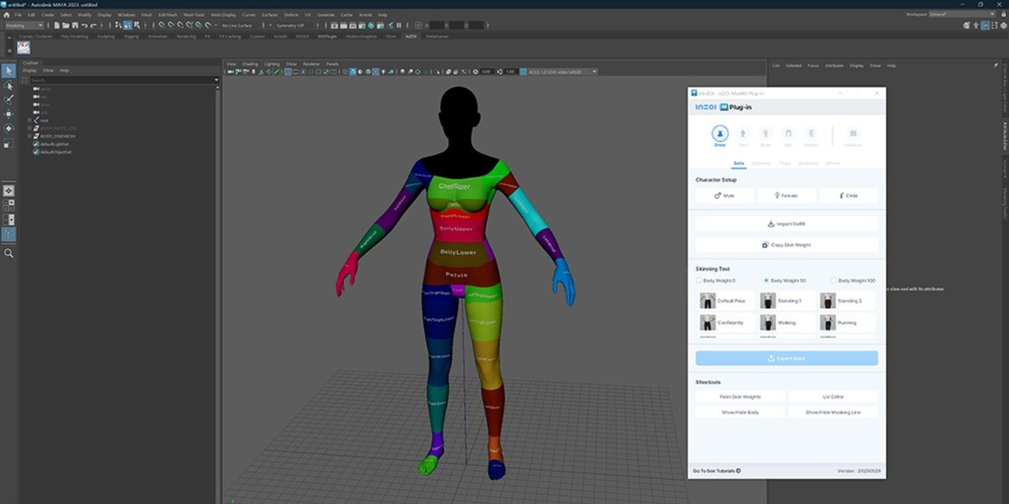Click the Outliner search input field
This screenshot has width=1009, height=504.
[121, 80]
